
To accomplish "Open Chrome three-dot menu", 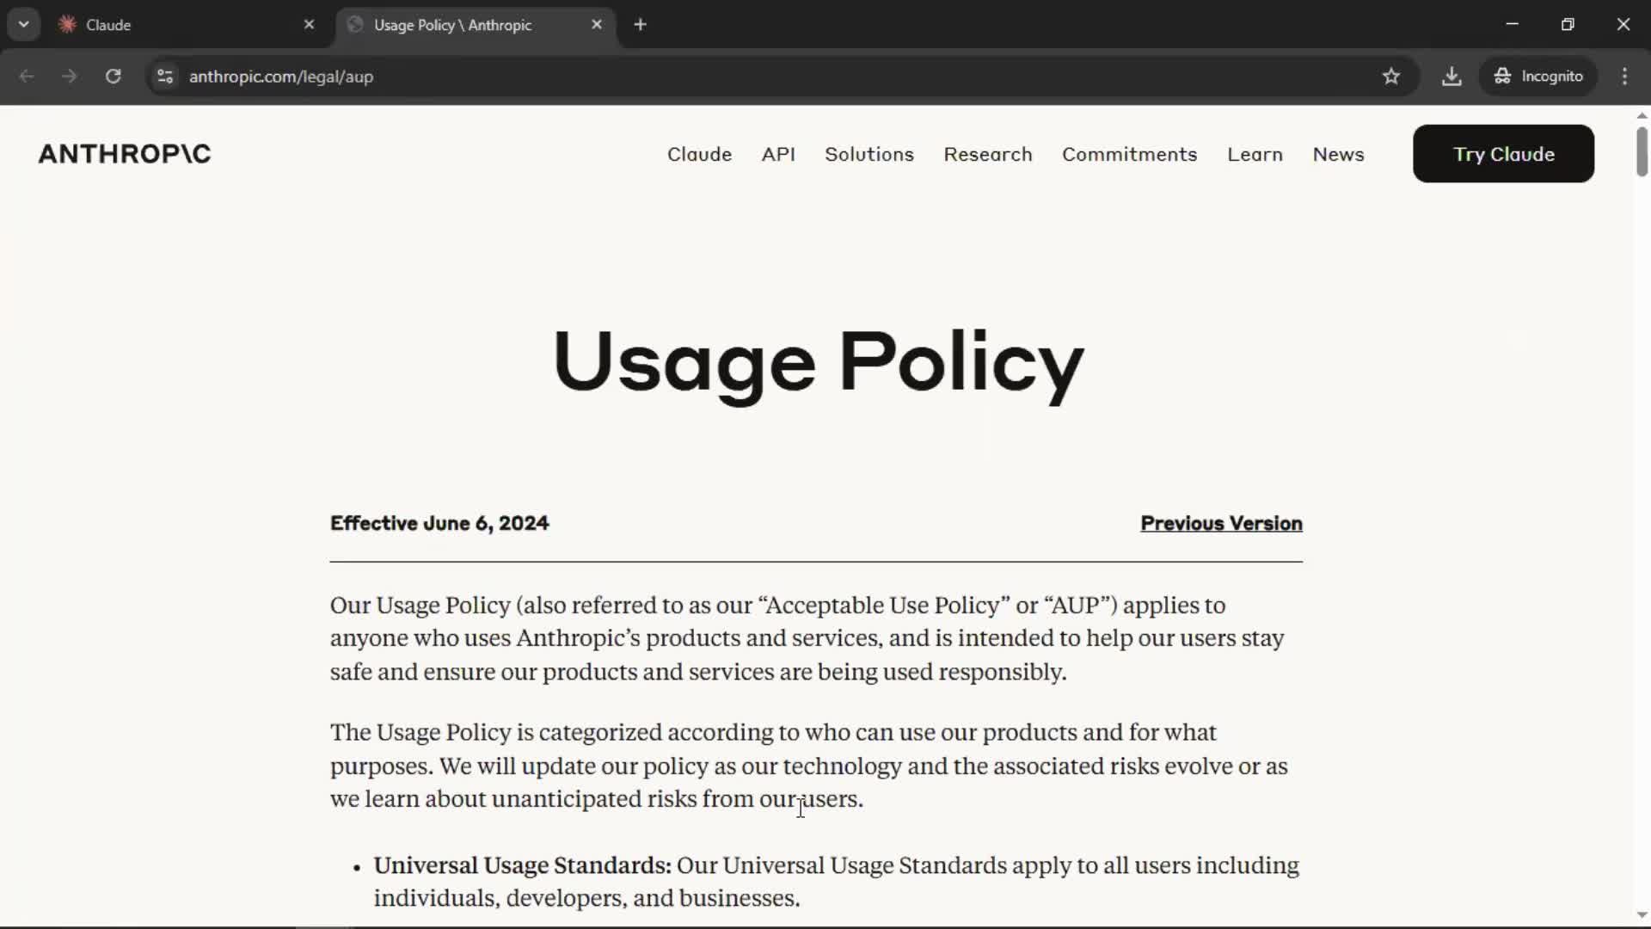I will click(x=1624, y=77).
